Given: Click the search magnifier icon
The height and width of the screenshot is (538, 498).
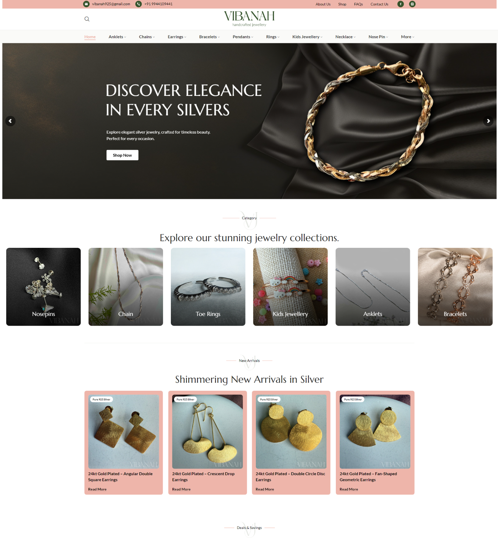Looking at the screenshot, I should tap(87, 19).
